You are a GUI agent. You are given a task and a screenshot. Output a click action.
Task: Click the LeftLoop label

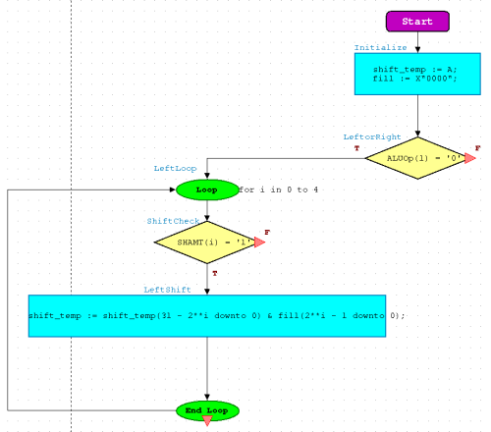pyautogui.click(x=175, y=169)
